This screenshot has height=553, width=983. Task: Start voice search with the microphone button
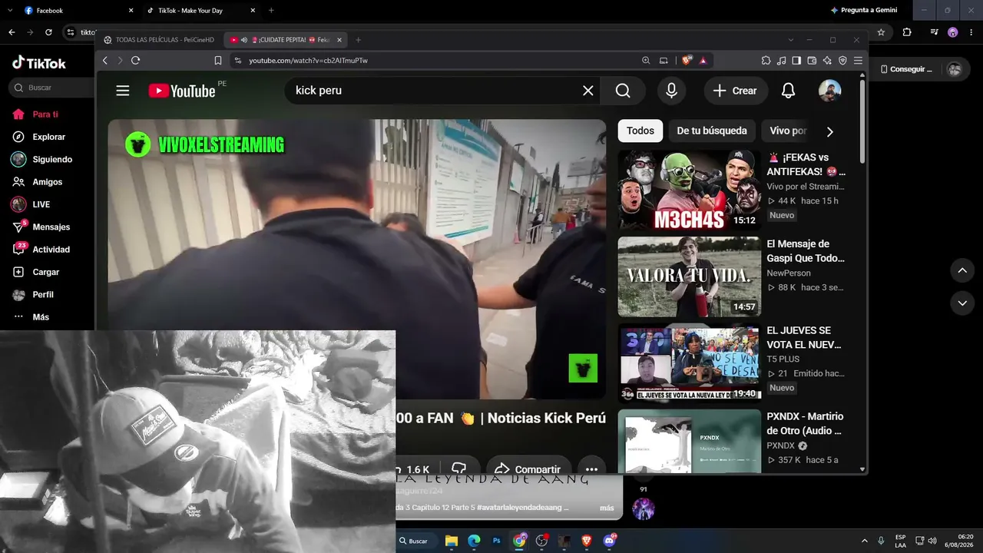tap(671, 91)
